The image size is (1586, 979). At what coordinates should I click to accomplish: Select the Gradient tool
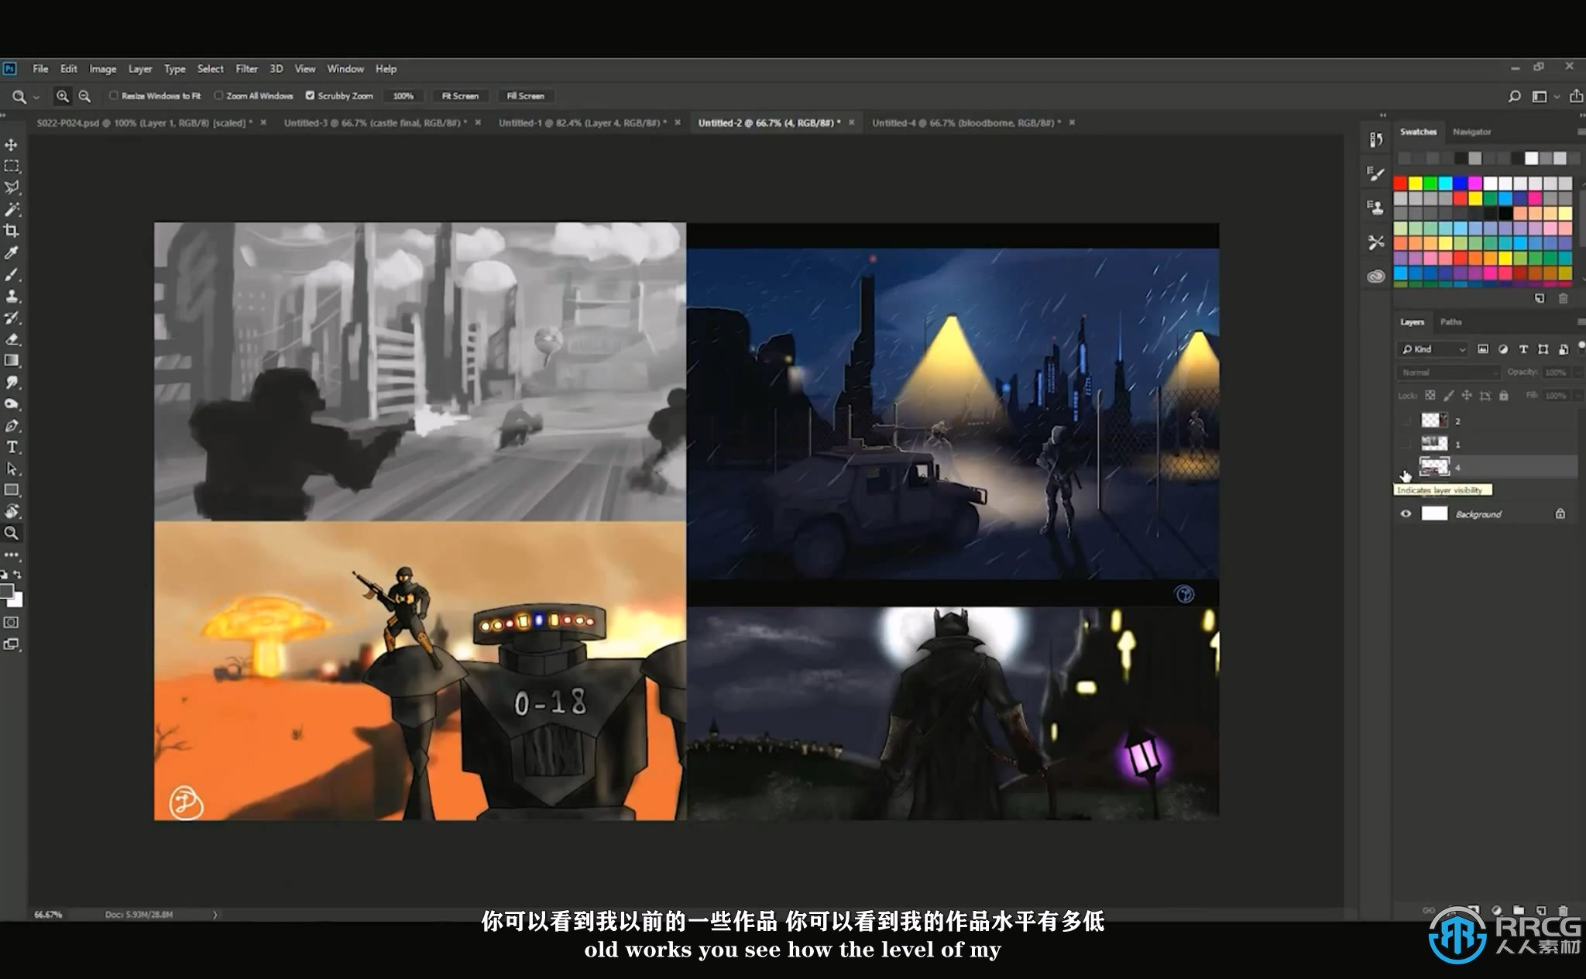(x=12, y=360)
